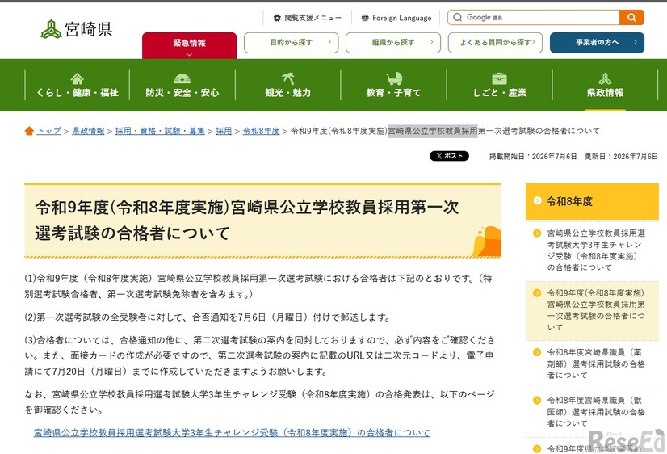667x454 pixels.
Task: Click the globe icon beside Foreign Language
Action: point(365,18)
